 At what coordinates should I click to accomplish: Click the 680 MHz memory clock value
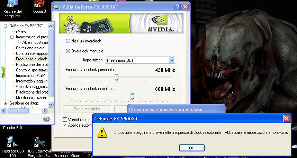pos(165,89)
